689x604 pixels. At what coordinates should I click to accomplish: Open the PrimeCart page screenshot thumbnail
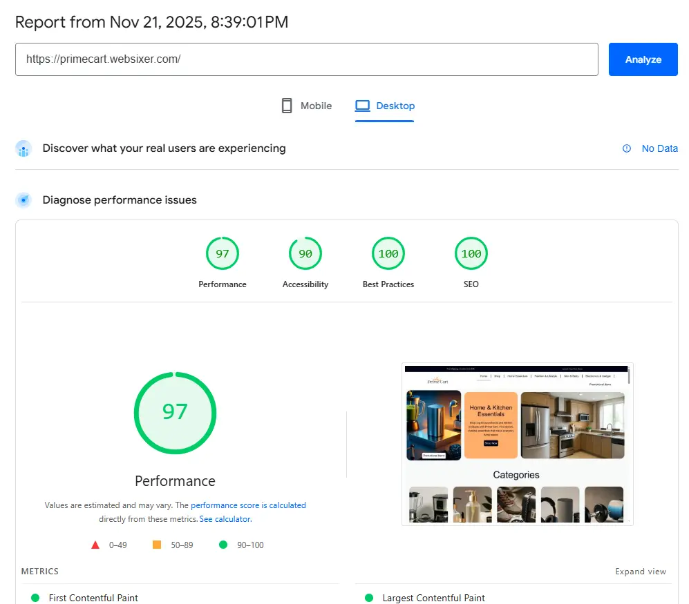[x=517, y=444]
